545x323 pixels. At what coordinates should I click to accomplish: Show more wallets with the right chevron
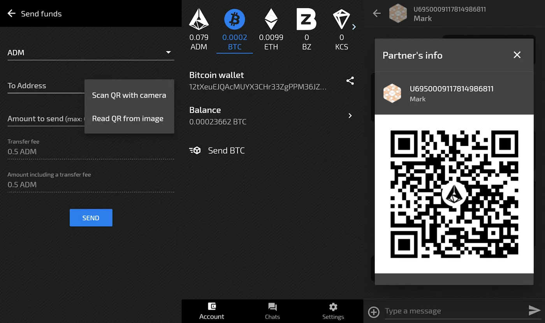(354, 27)
